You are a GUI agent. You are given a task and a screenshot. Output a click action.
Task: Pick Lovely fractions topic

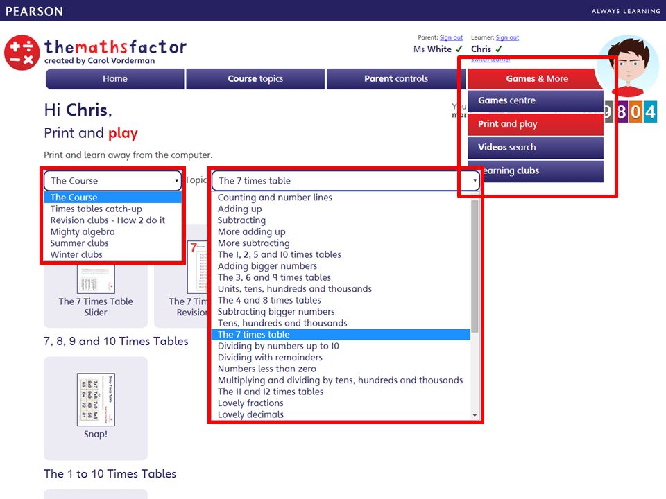pyautogui.click(x=341, y=403)
